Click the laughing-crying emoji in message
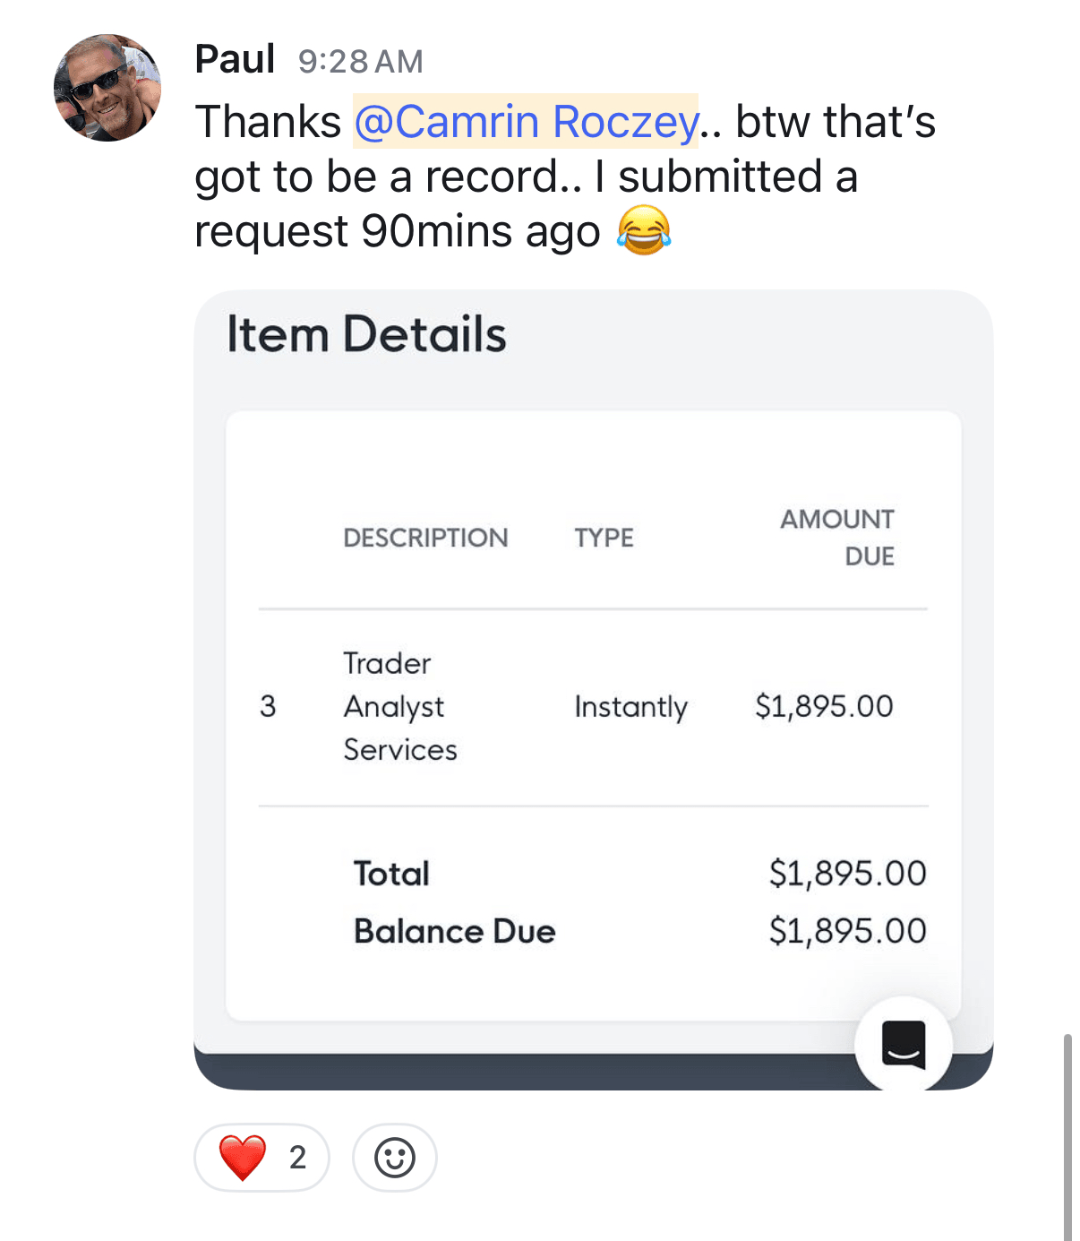This screenshot has width=1080, height=1241. point(643,230)
